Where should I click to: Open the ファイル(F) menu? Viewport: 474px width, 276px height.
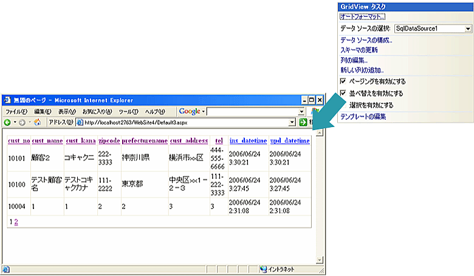coord(16,111)
